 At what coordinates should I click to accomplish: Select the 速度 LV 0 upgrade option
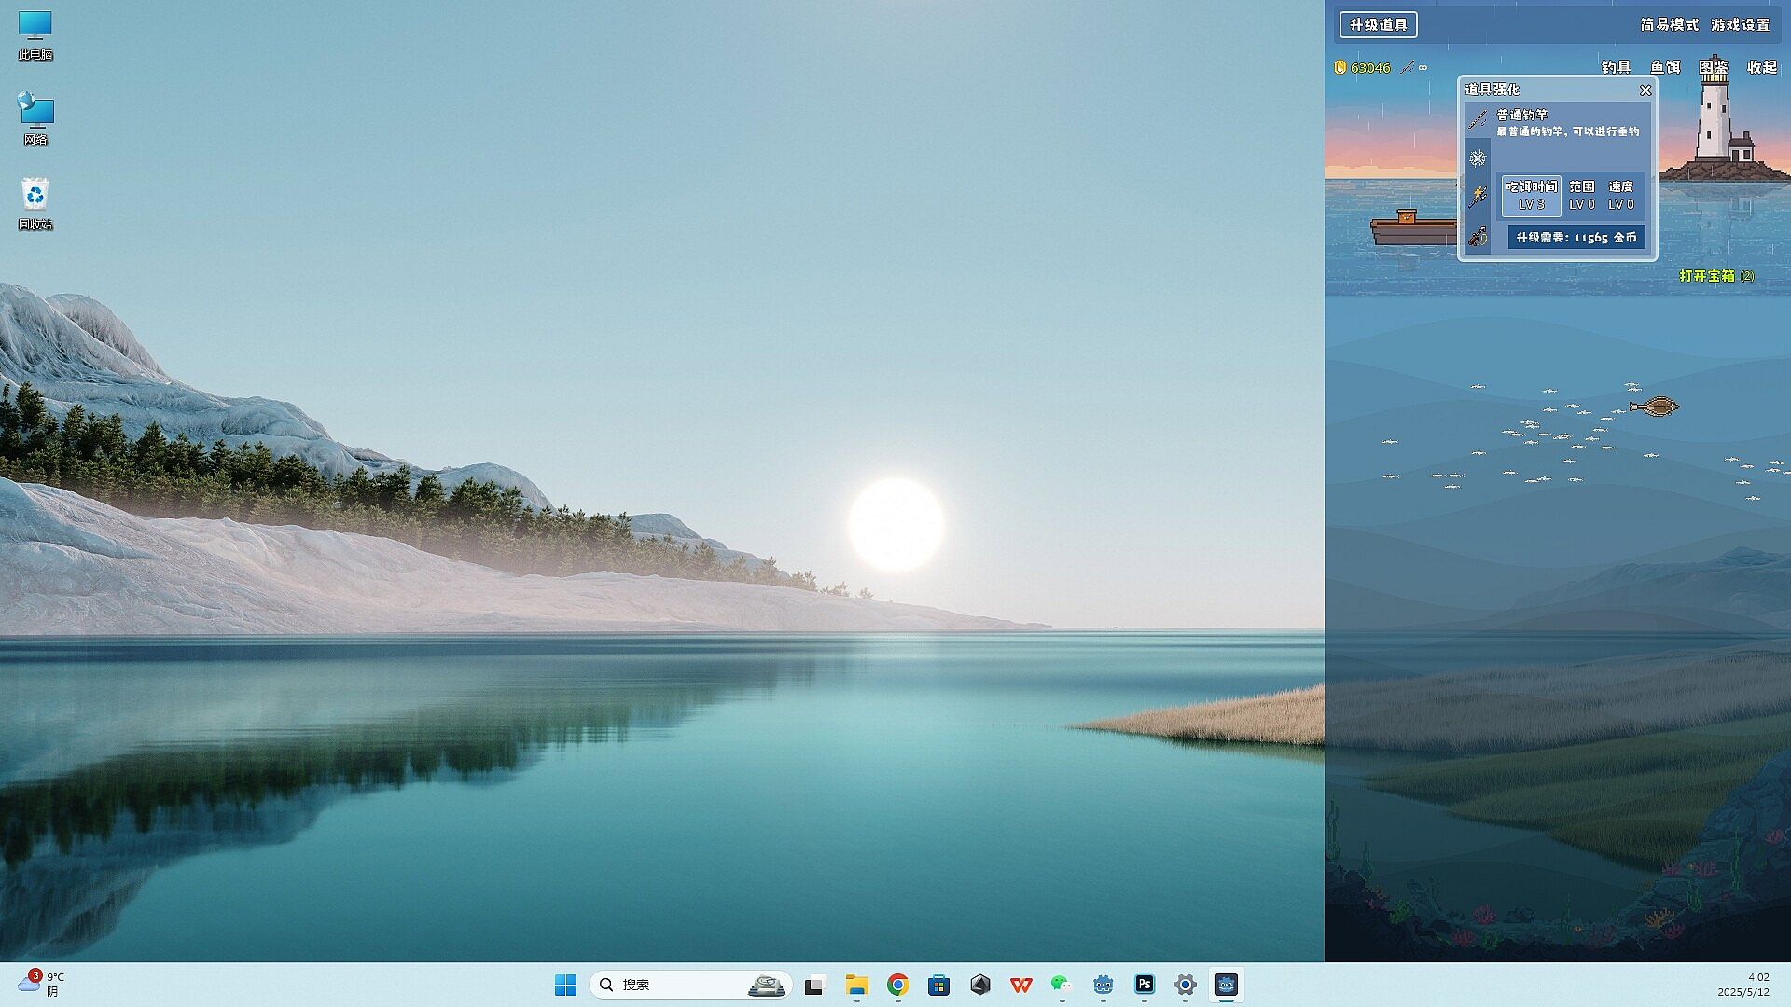click(x=1620, y=195)
